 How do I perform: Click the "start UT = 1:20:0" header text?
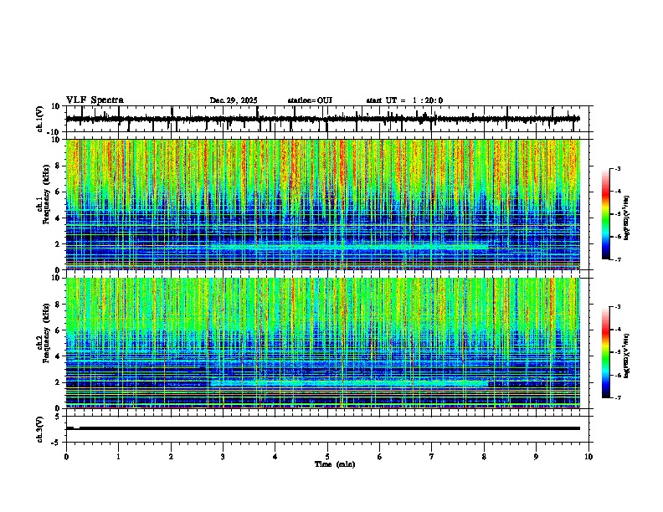(x=404, y=100)
